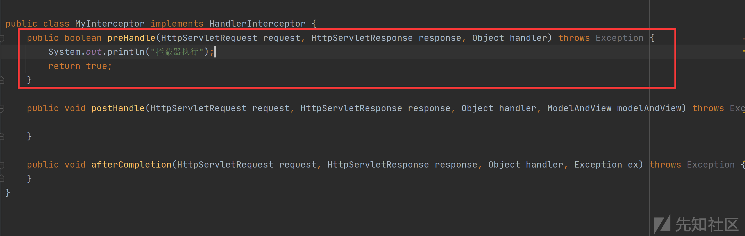The height and width of the screenshot is (236, 745).
Task: Click the yellow warning stripe on println line
Action: pos(744,51)
